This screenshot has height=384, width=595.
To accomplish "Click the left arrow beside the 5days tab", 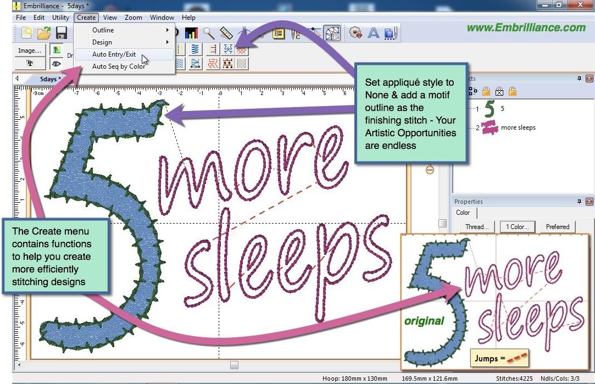I will click(x=17, y=79).
